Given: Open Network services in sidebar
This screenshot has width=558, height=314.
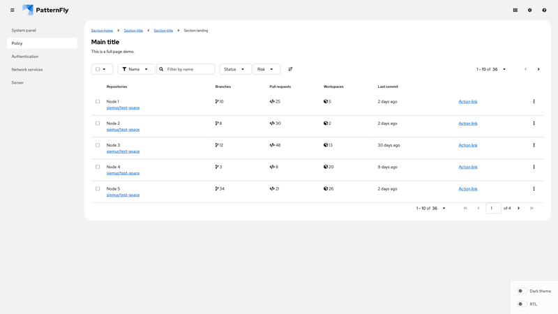Looking at the screenshot, I should pos(42,69).
